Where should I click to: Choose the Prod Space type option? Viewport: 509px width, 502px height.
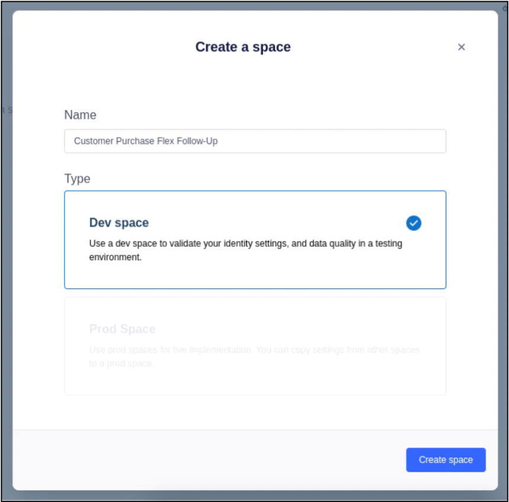(x=254, y=346)
